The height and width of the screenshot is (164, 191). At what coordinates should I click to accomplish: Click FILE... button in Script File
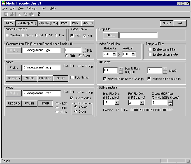[111, 35]
